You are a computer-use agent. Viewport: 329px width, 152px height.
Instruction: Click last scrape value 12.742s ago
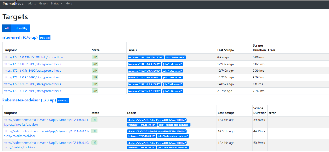226,71
